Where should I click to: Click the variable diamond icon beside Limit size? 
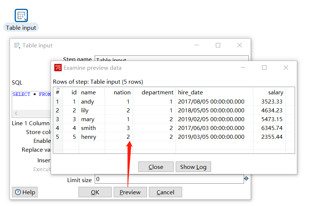[246, 178]
